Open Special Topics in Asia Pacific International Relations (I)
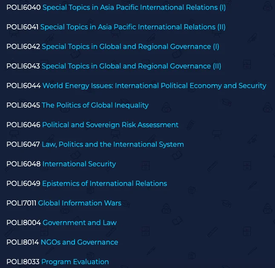This screenshot has height=268, width=275. [134, 8]
